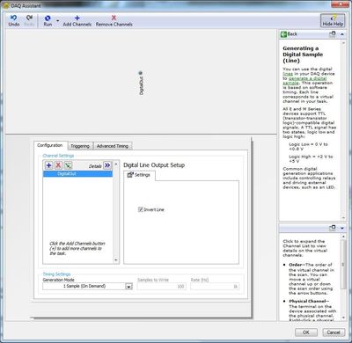352x343 pixels.
Task: Click the Hide Help button
Action: (333, 21)
